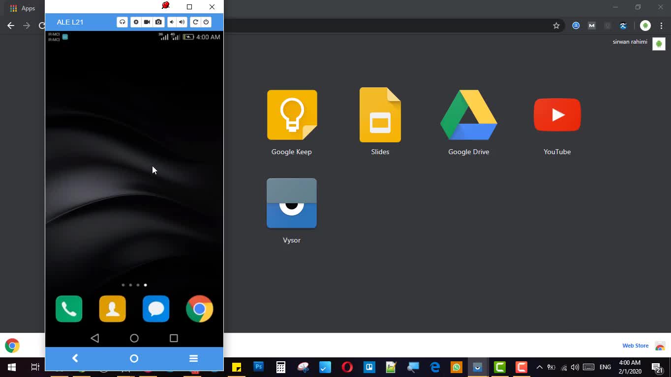Tap the Android recent apps square button
The image size is (671, 377).
point(174,338)
